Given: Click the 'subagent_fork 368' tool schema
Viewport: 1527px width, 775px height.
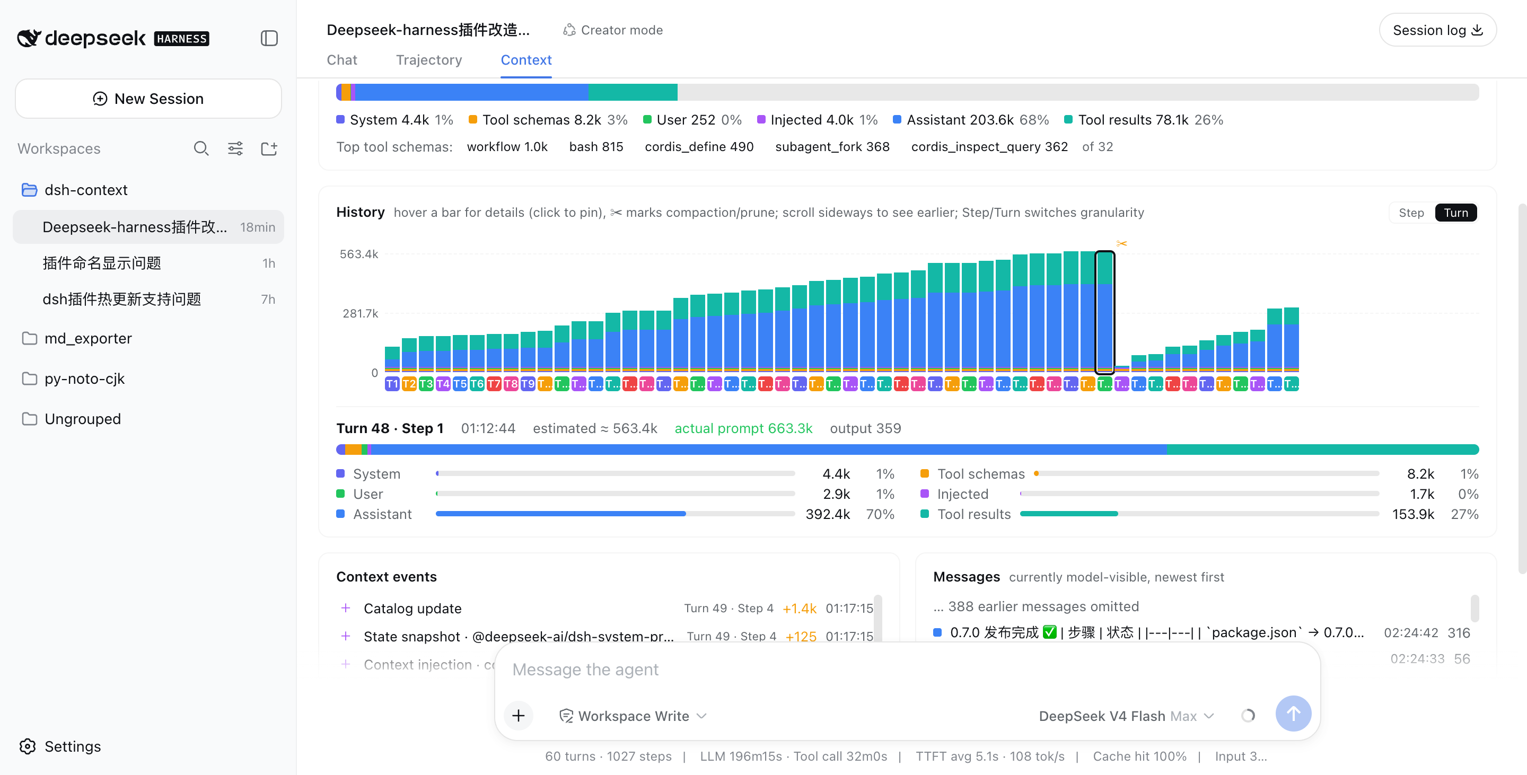Looking at the screenshot, I should tap(832, 146).
